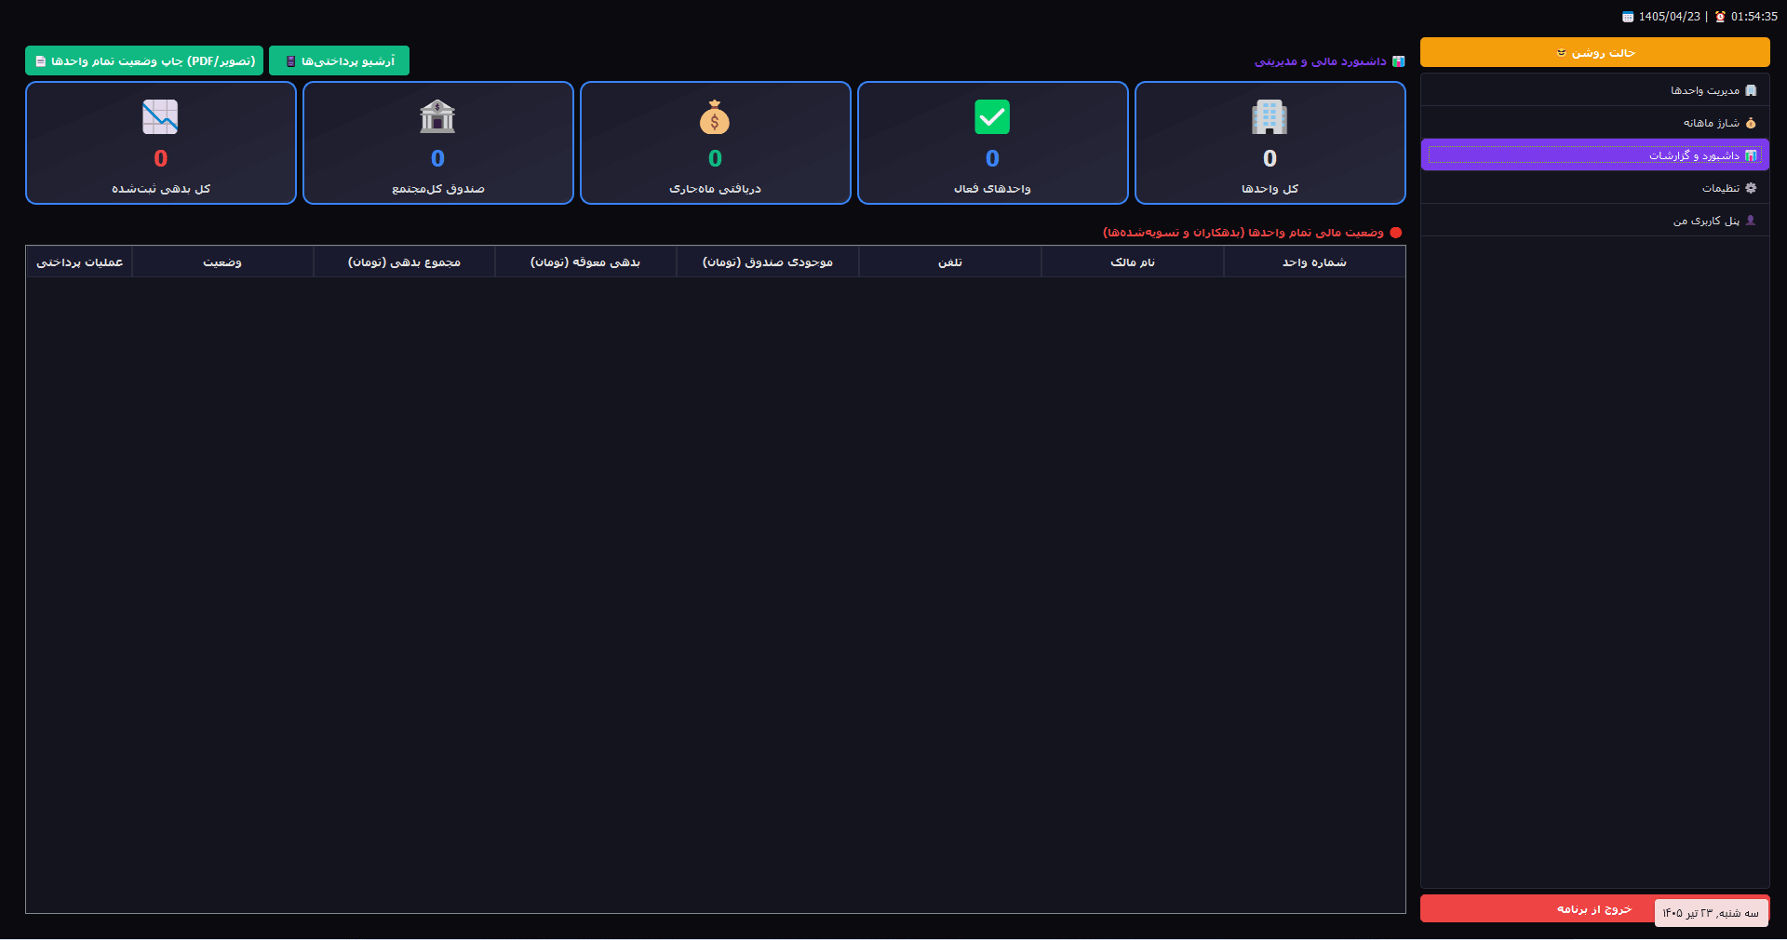This screenshot has height=940, width=1787.
Task: Click the money bag icon beside شارژ ماهانه
Action: (1751, 123)
